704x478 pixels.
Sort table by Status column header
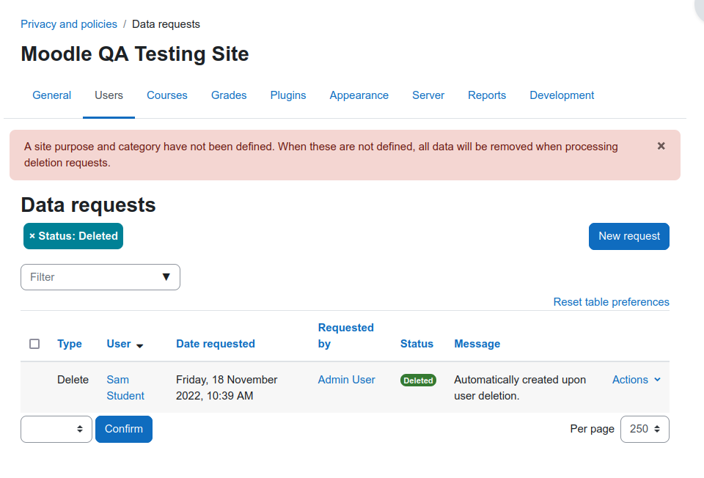(x=417, y=344)
